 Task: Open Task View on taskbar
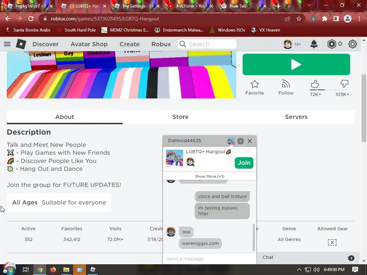click(x=26, y=270)
